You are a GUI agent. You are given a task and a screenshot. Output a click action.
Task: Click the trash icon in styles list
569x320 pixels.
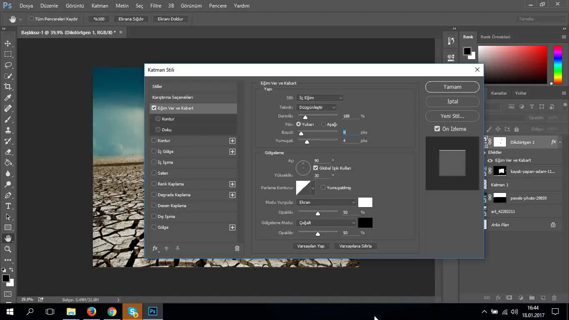237,248
